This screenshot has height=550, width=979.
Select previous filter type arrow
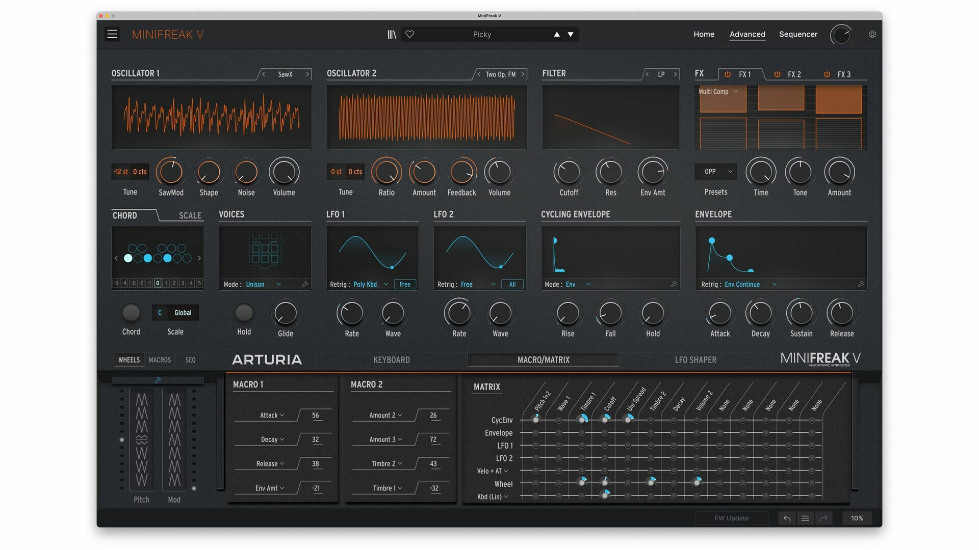coord(648,74)
